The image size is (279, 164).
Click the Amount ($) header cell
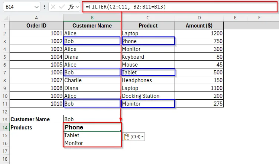(199, 26)
